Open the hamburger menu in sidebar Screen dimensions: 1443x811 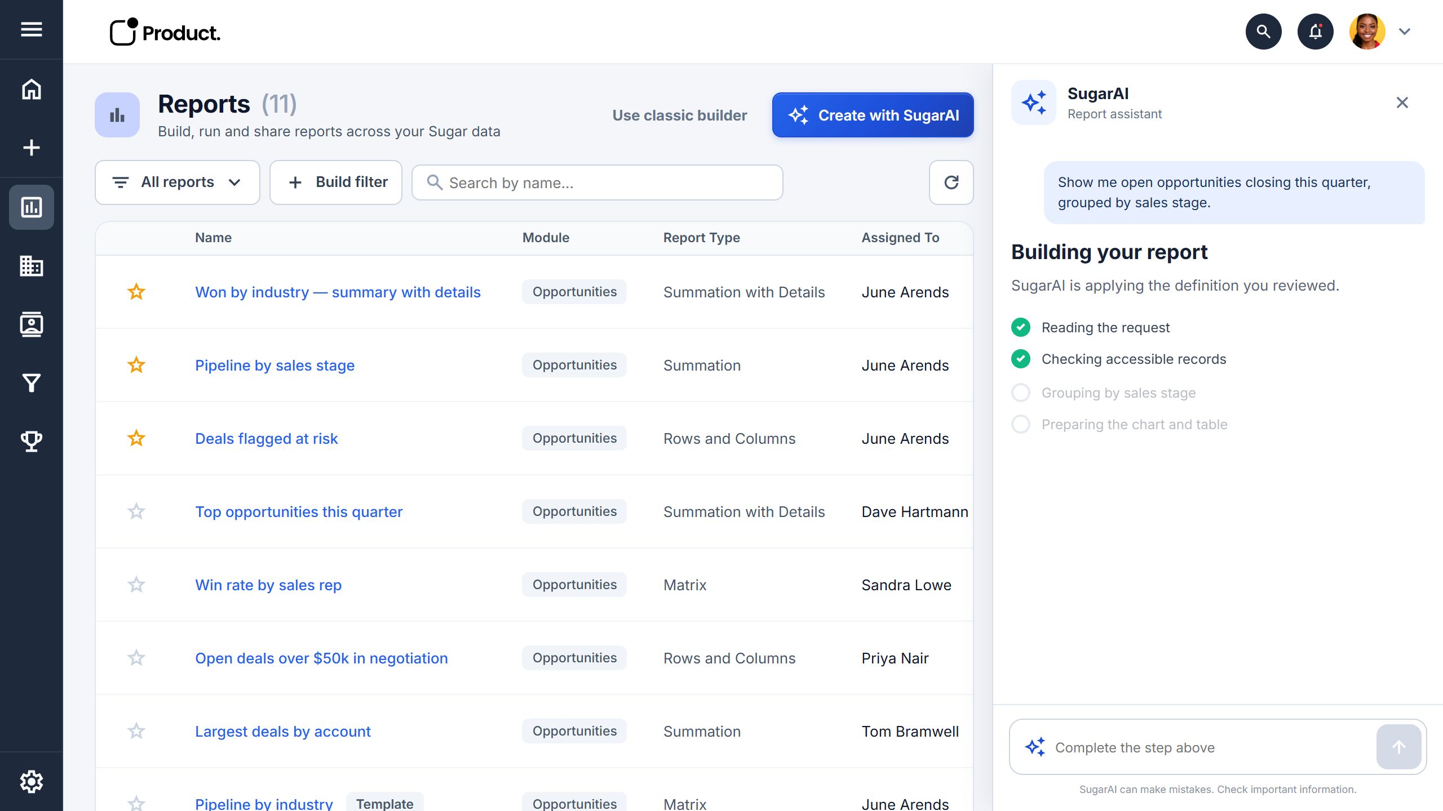point(32,29)
